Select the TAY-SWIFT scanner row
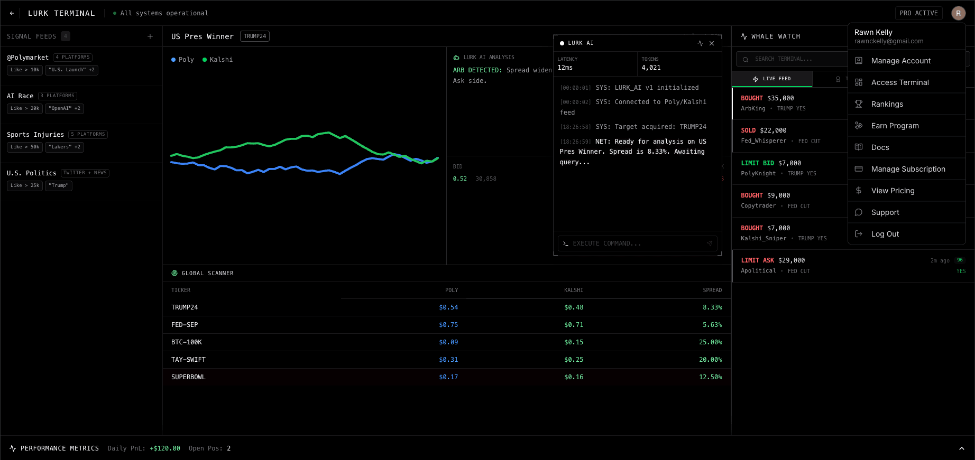This screenshot has height=460, width=975. point(447,360)
